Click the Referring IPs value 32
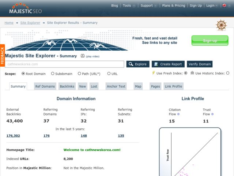The image size is (234, 176). [x=84, y=121]
